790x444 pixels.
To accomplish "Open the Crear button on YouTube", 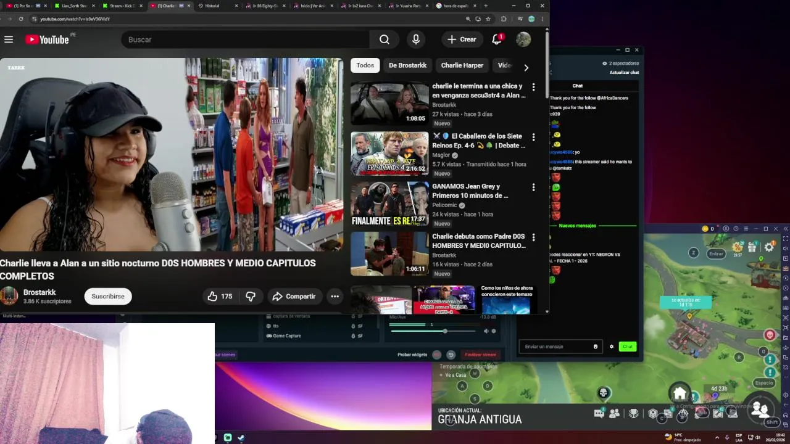I will pos(462,39).
